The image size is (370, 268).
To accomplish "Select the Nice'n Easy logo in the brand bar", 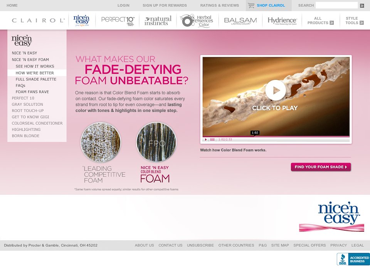I will click(81, 20).
